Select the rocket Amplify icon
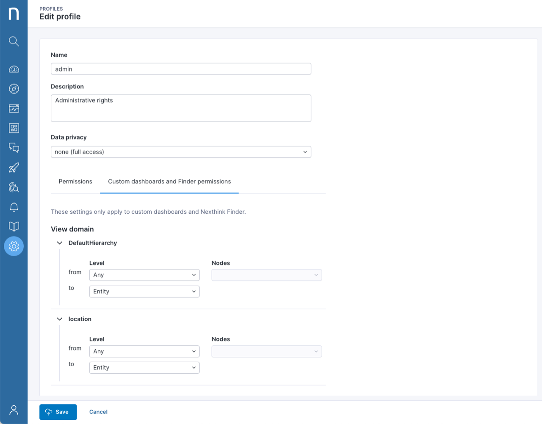Image resolution: width=542 pixels, height=424 pixels. pos(14,168)
